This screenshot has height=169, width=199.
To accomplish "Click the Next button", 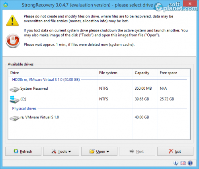I will [137, 151].
